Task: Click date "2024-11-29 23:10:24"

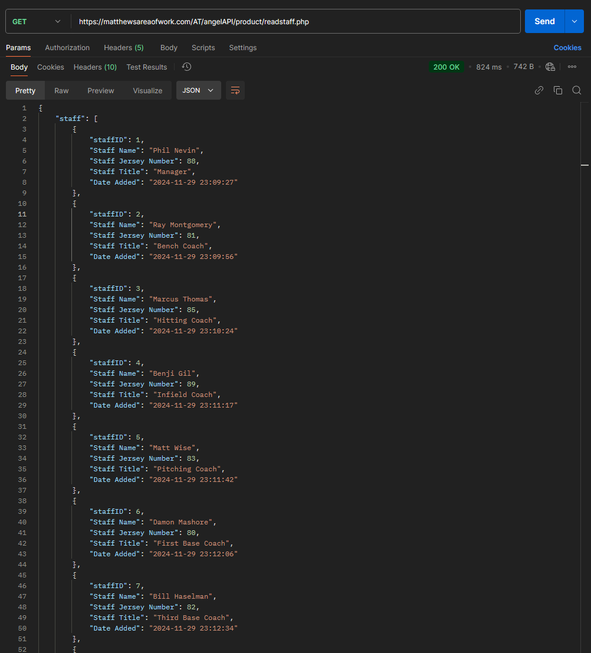Action: pos(193,331)
